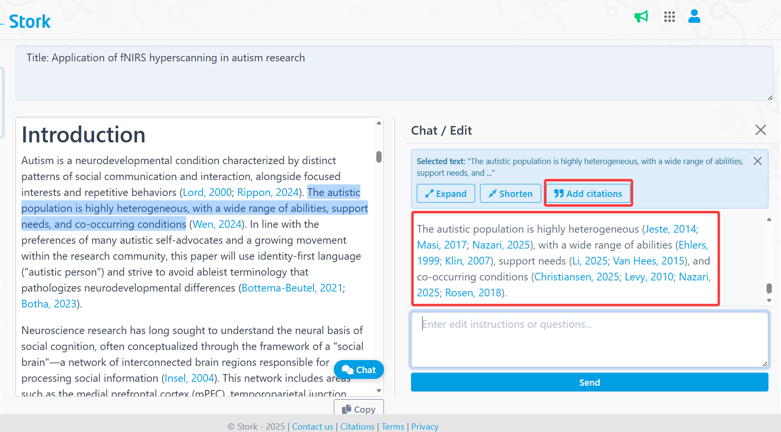Click the Stork logo
The image size is (781, 432).
pos(29,21)
